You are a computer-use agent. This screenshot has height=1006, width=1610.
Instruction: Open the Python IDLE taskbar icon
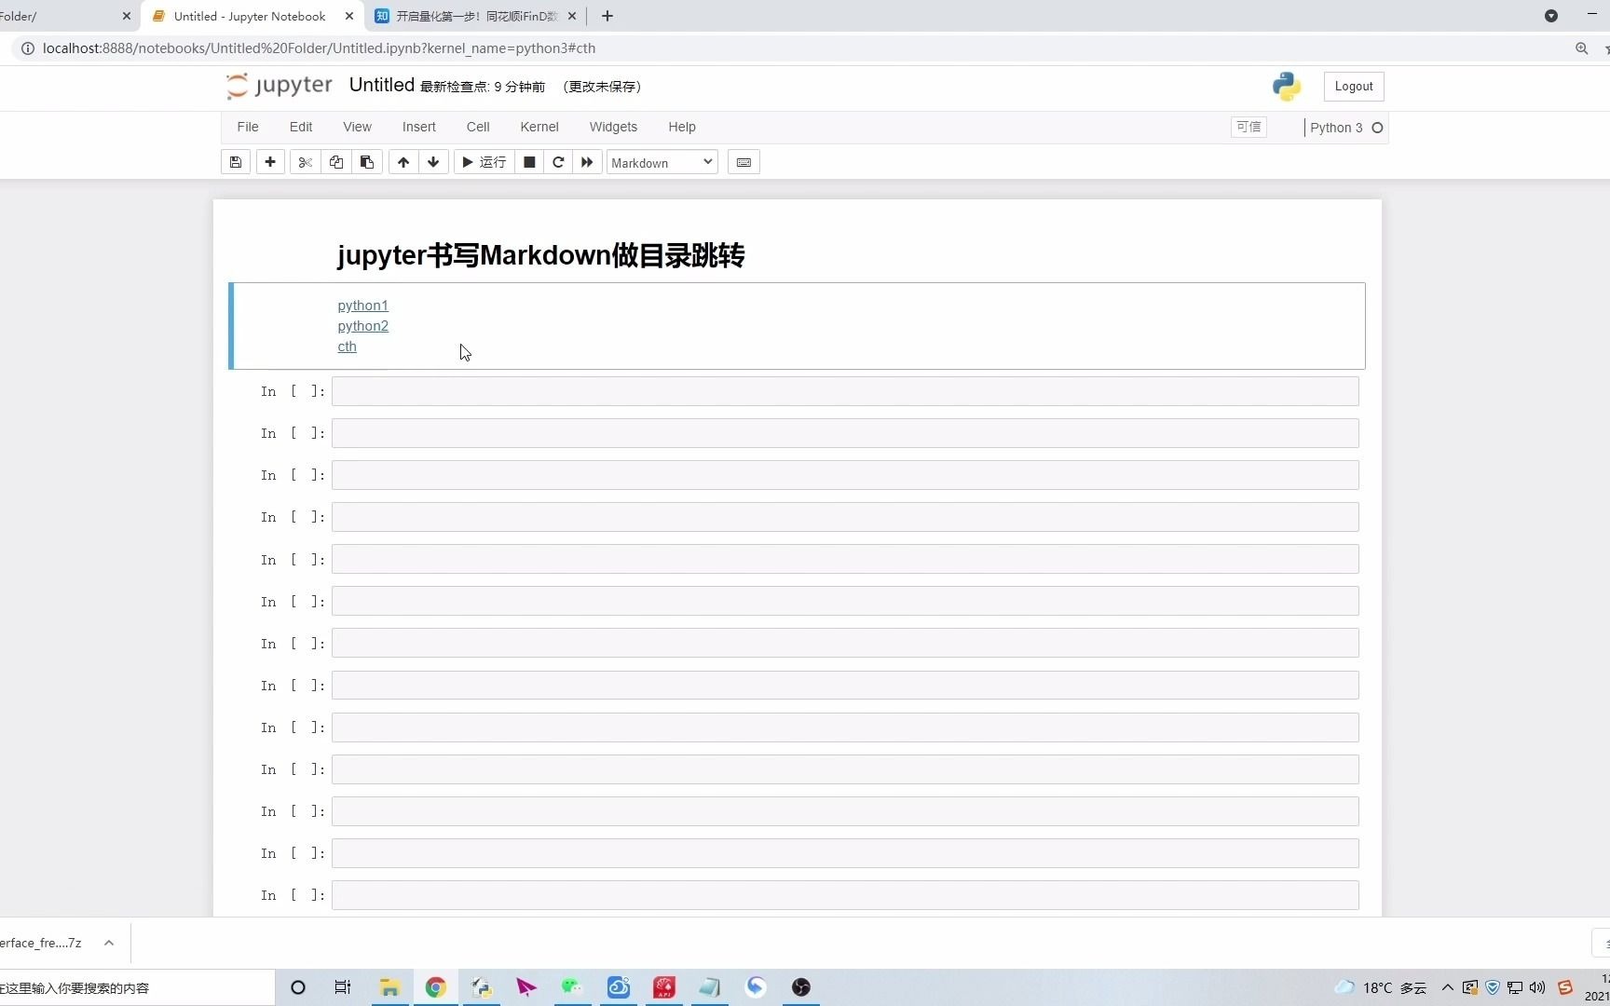[x=481, y=987]
